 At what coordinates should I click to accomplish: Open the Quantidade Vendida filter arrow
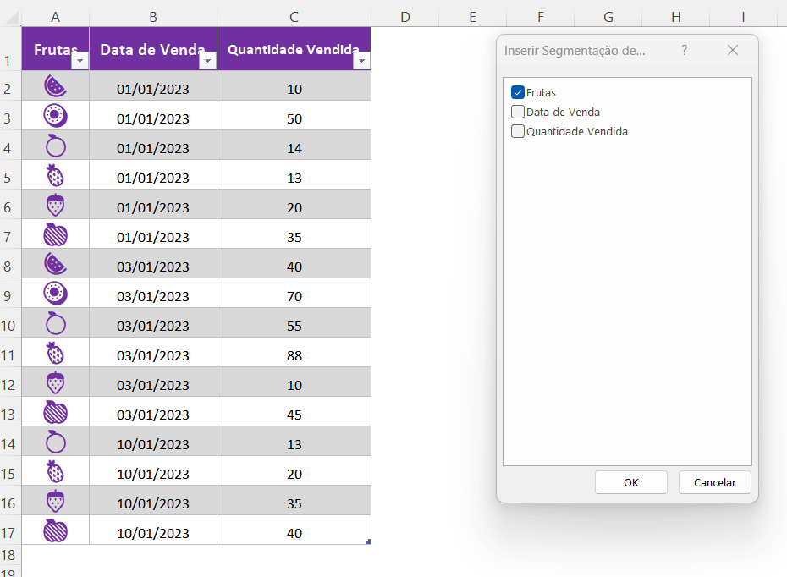tap(361, 62)
